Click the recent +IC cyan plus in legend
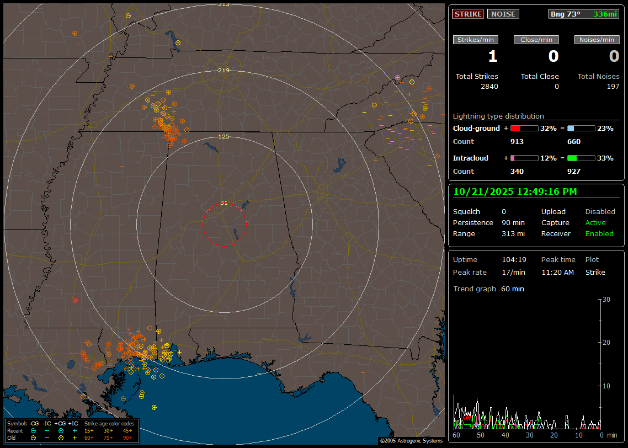This screenshot has width=628, height=448. [74, 430]
